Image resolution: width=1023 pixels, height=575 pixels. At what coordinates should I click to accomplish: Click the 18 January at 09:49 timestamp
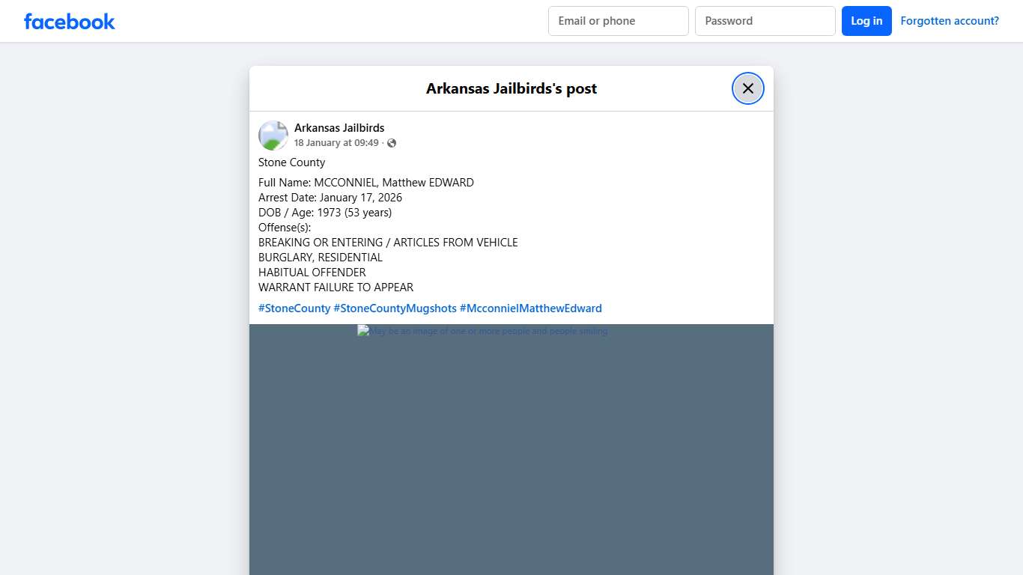point(336,143)
